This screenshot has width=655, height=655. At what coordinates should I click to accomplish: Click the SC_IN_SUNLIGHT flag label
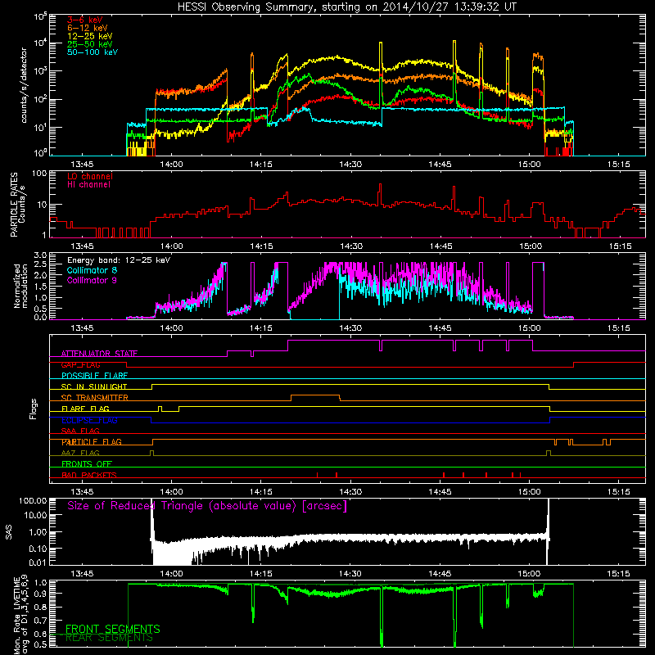tap(94, 386)
